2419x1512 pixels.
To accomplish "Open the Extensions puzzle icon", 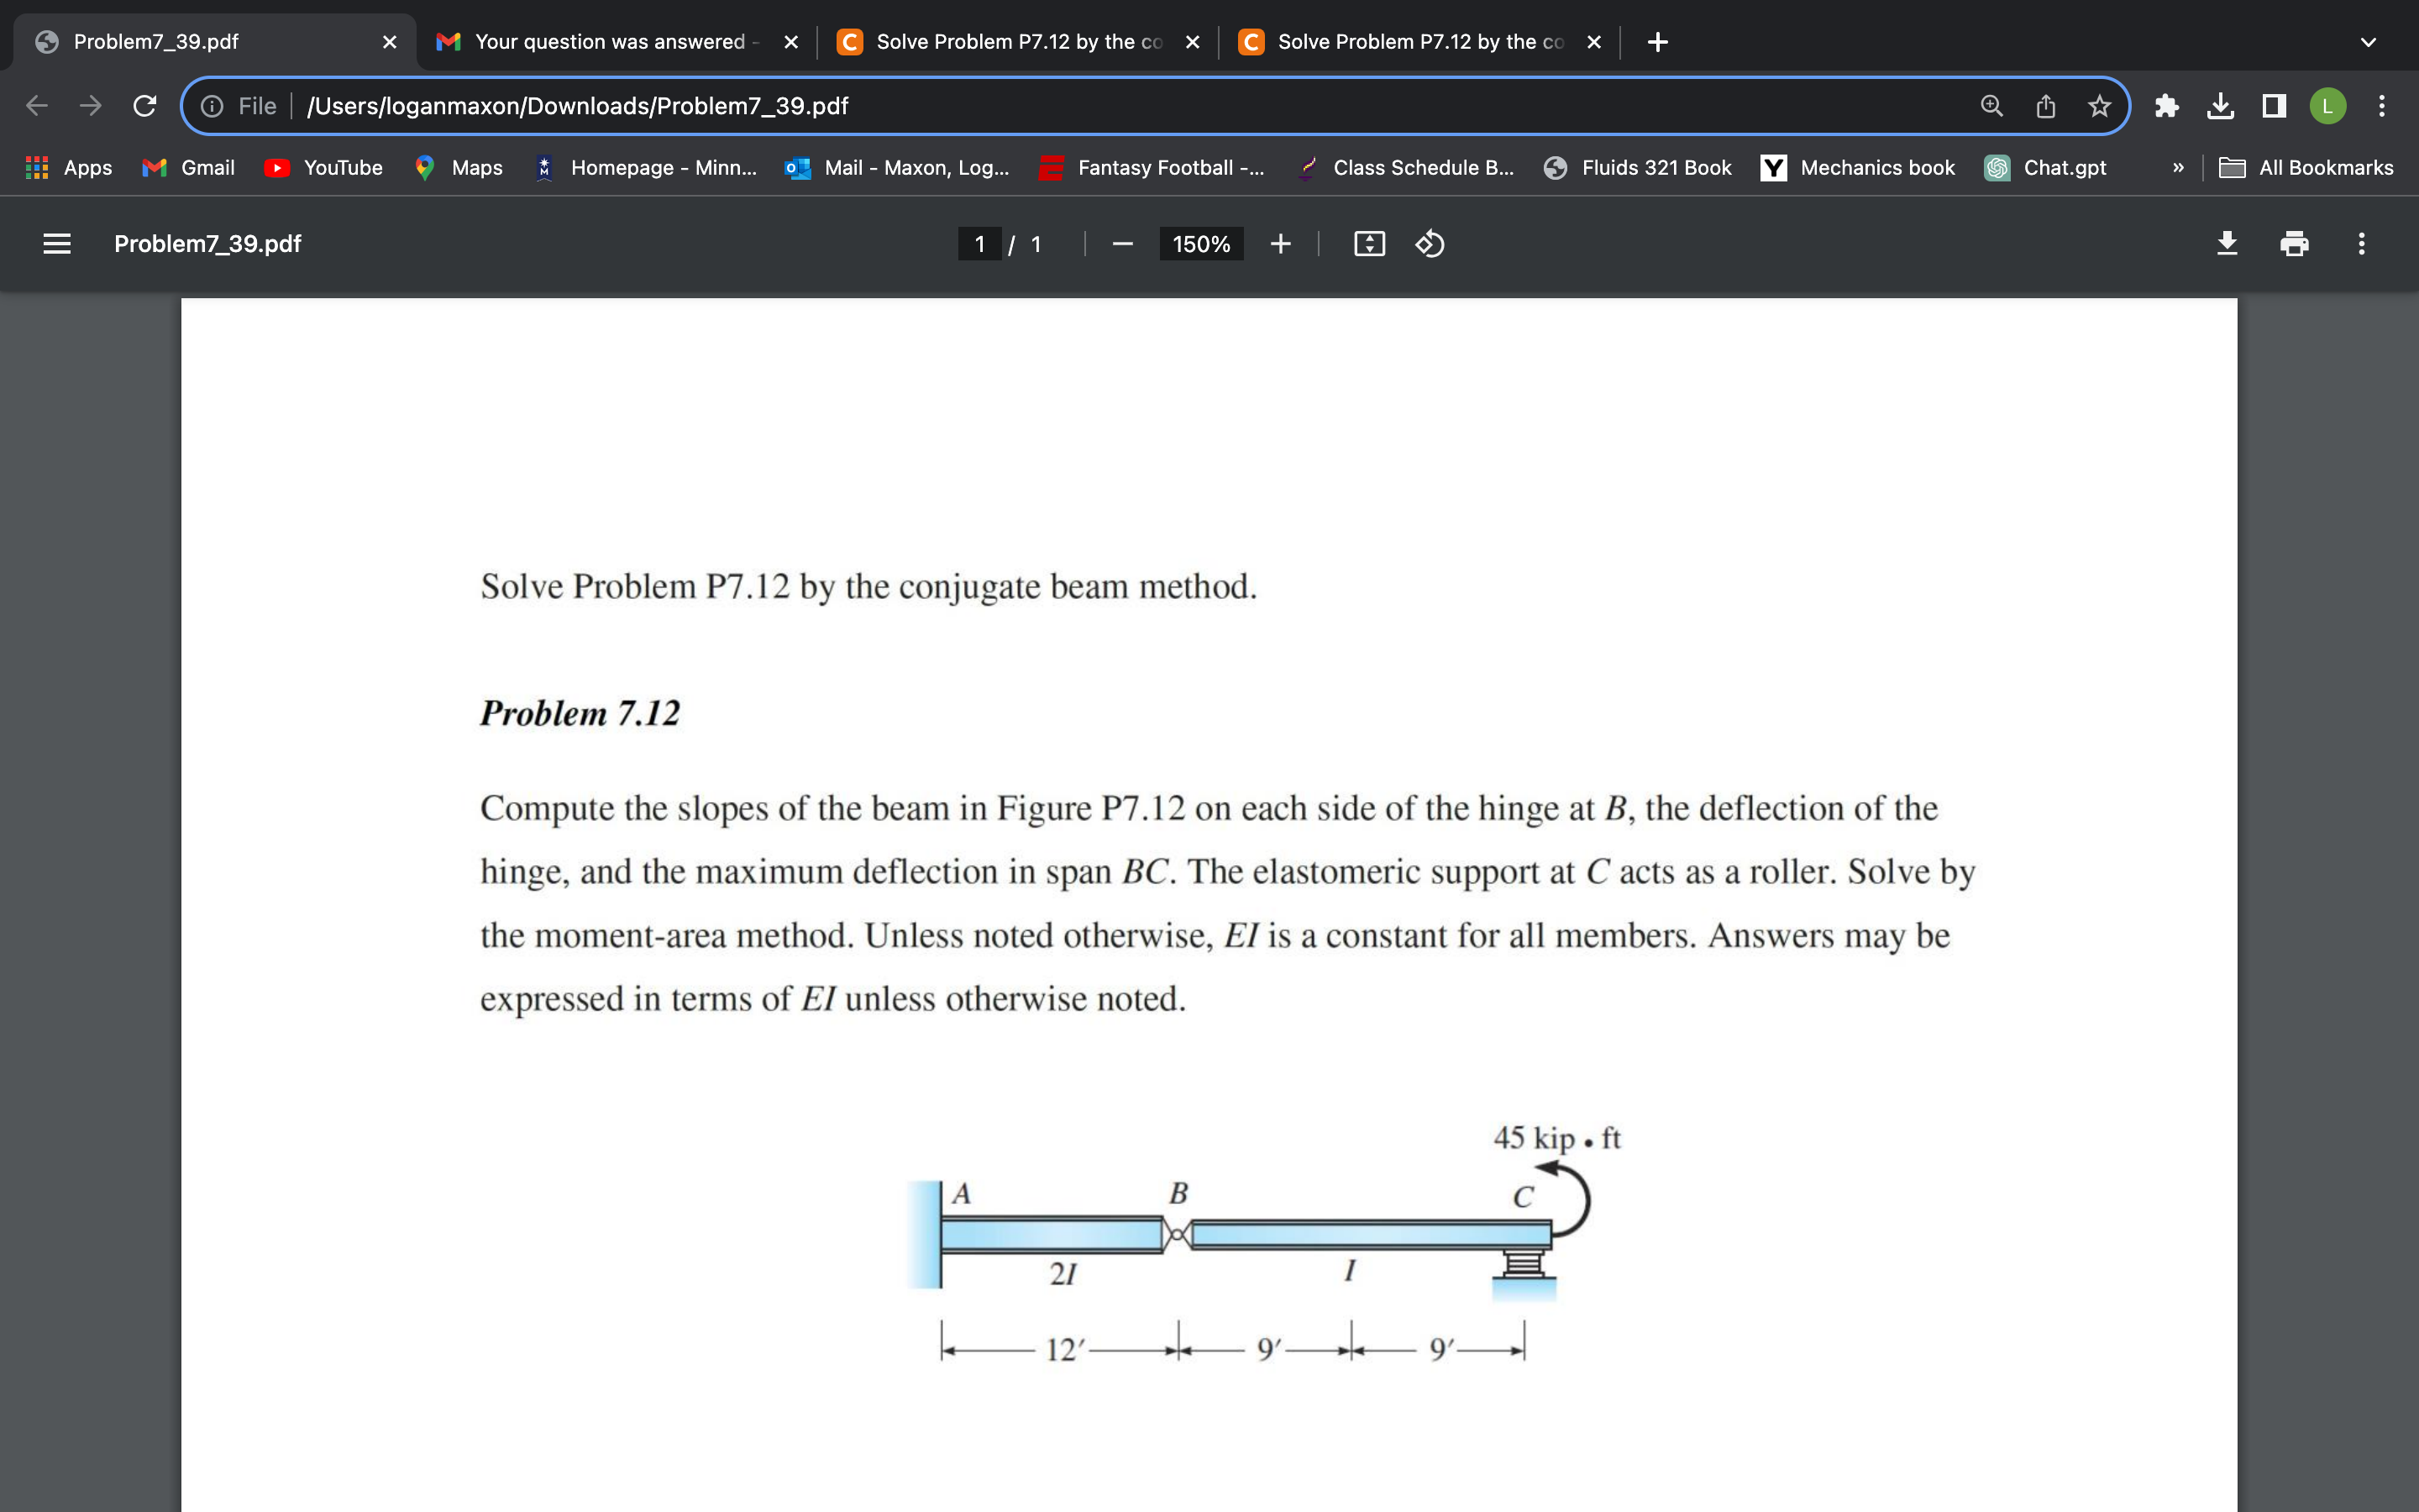I will click(x=2166, y=106).
